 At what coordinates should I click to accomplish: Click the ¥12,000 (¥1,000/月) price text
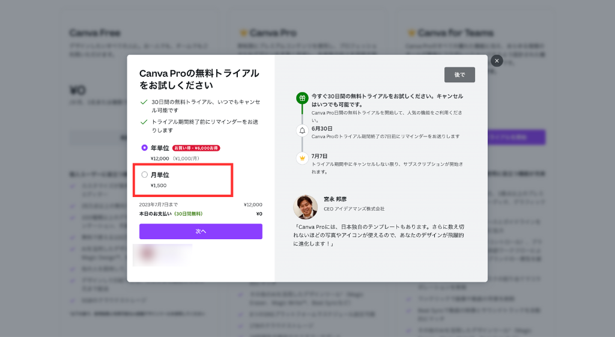175,159
